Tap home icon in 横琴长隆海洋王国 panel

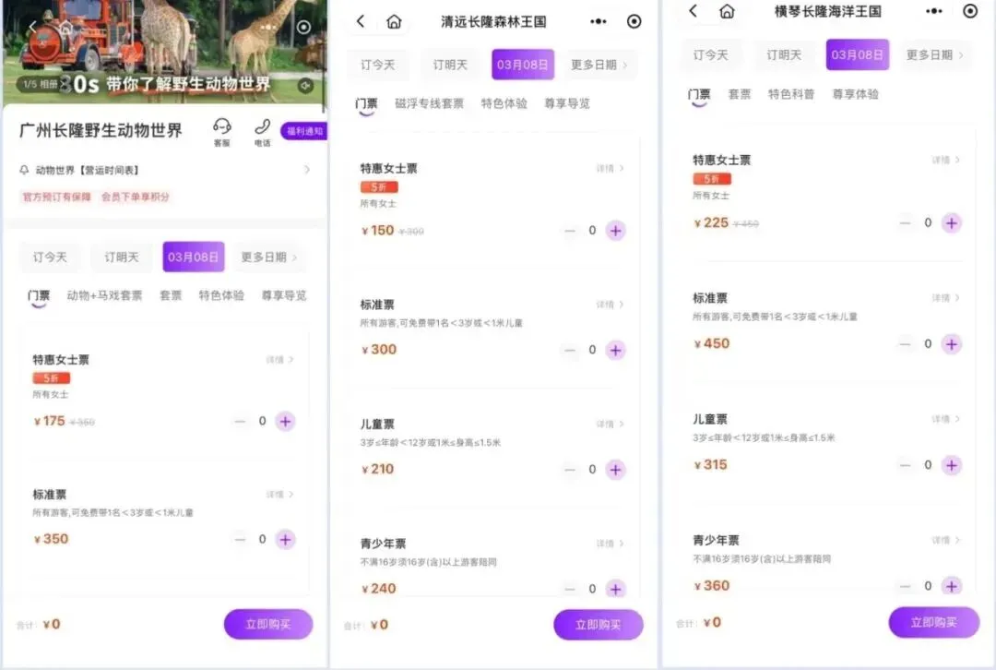pyautogui.click(x=727, y=11)
